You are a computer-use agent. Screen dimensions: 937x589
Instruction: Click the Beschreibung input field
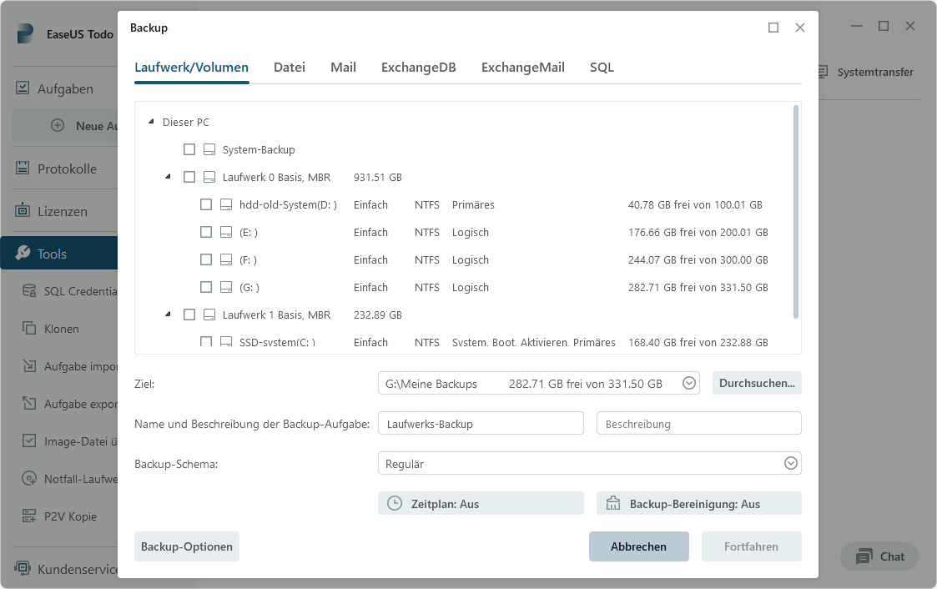pyautogui.click(x=698, y=423)
